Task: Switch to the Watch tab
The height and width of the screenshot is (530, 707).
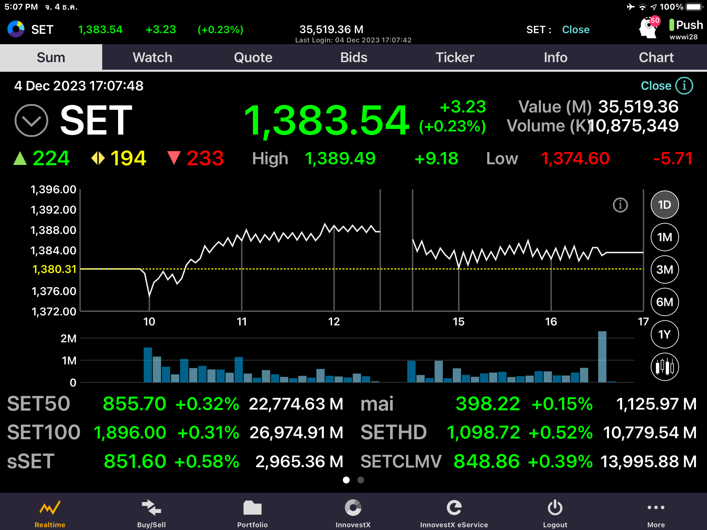Action: click(152, 57)
